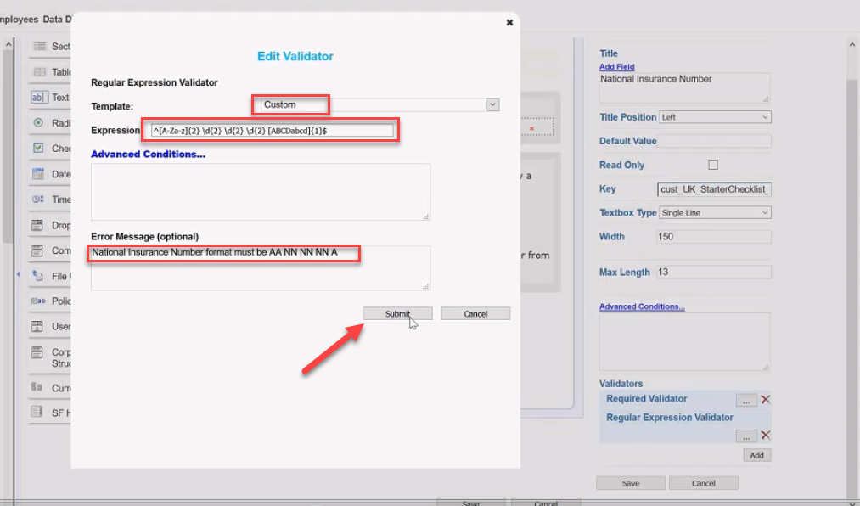Screen dimensions: 860x506
Task: Select the Table element icon in the toolbox
Action: click(x=40, y=72)
